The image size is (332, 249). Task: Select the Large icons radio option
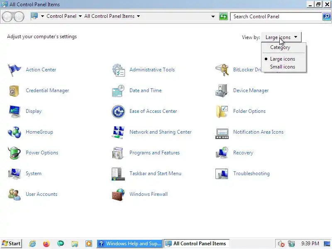[283, 59]
